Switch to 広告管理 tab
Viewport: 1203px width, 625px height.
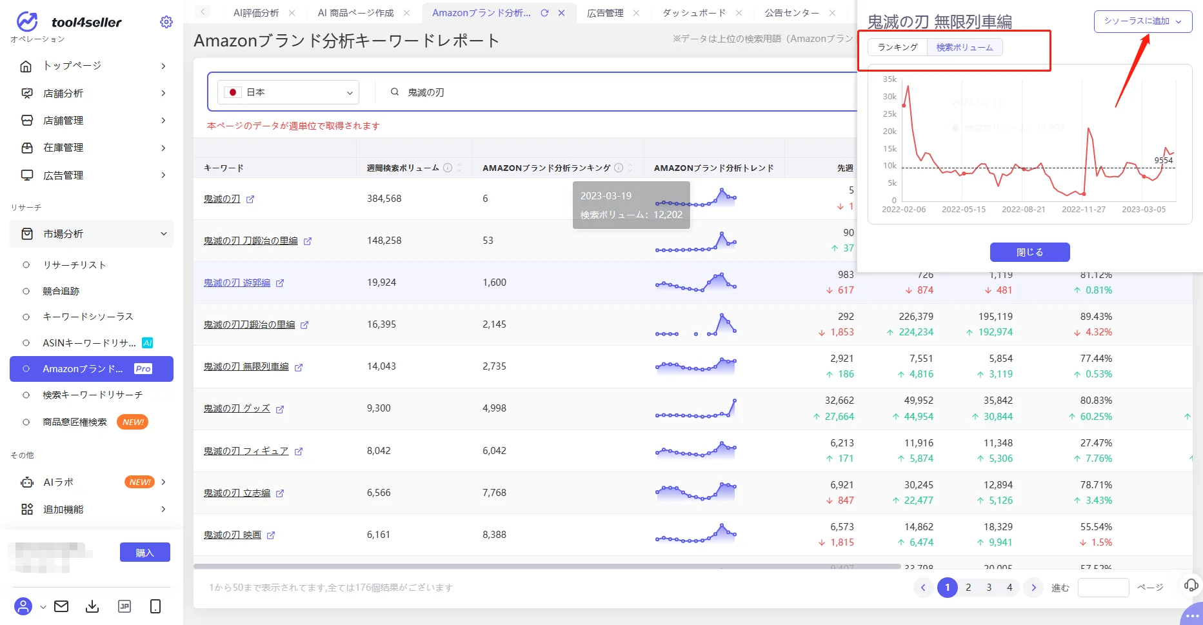605,13
